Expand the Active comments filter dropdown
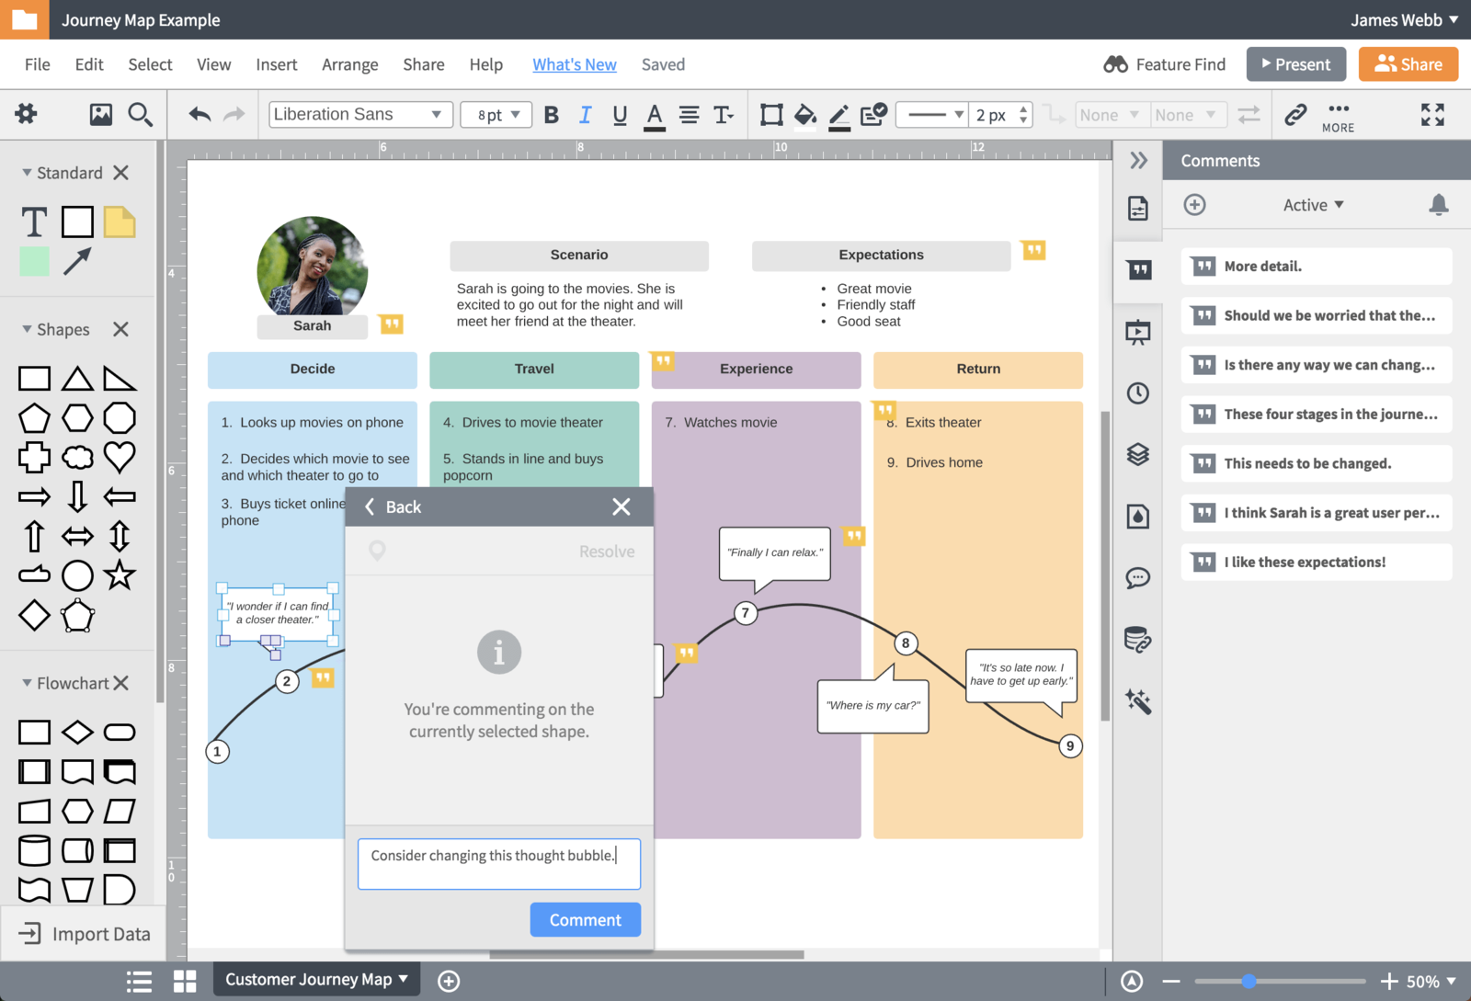 (1313, 205)
